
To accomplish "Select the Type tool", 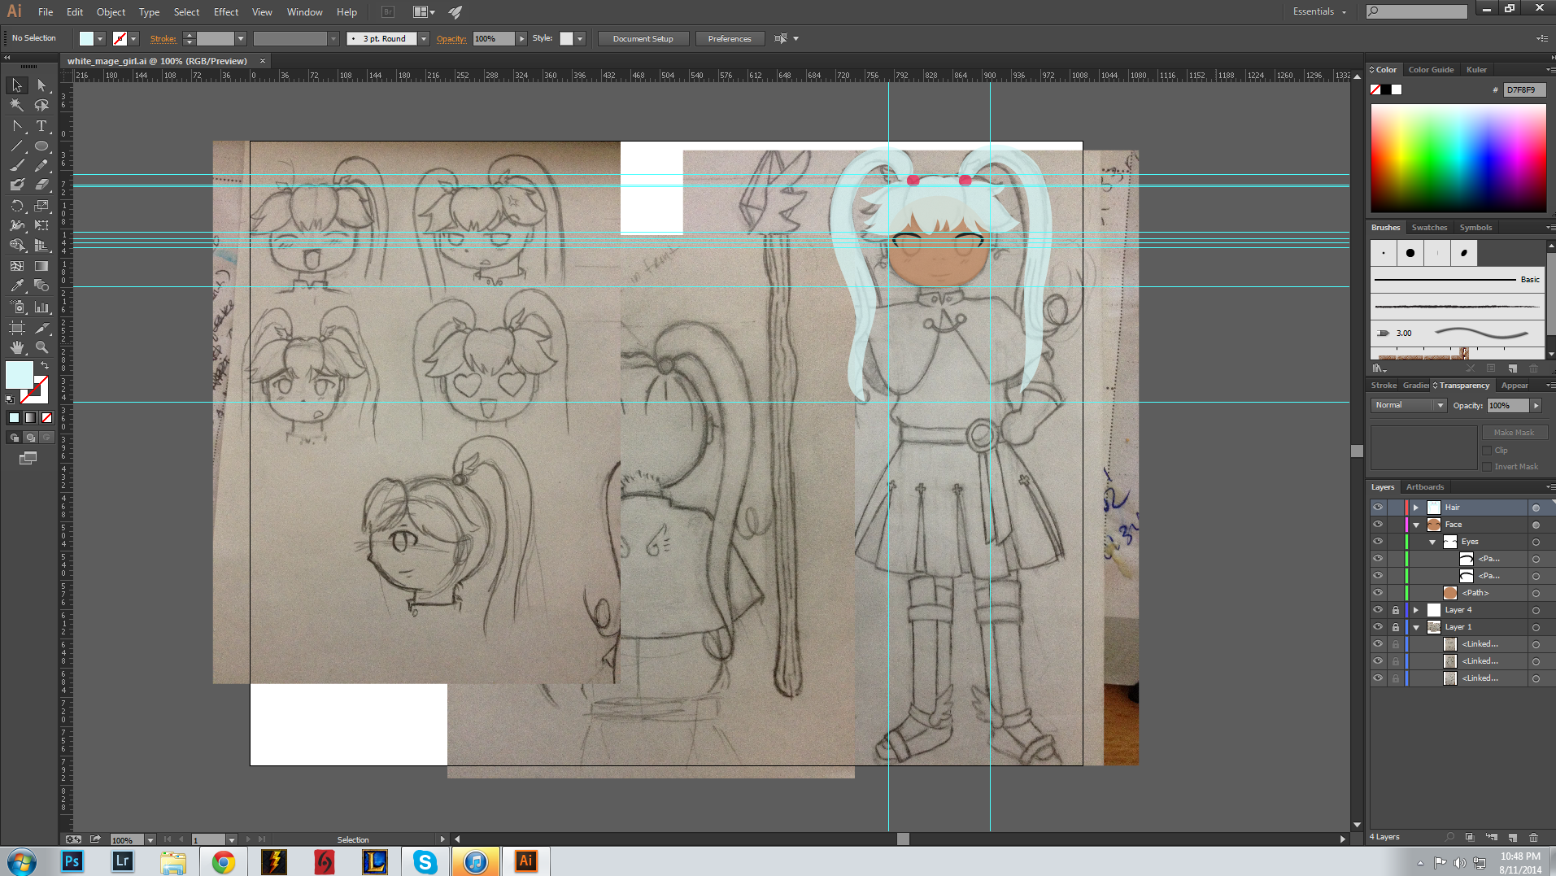I will pyautogui.click(x=41, y=126).
